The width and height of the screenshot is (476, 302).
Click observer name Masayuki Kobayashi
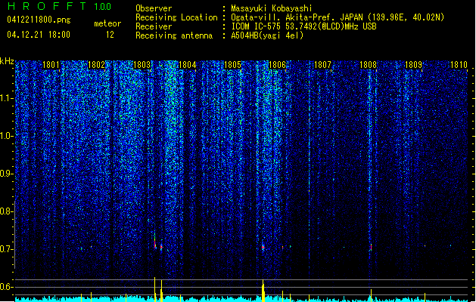click(x=272, y=8)
